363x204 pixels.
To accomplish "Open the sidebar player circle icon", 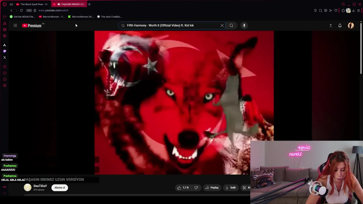I will coord(5,67).
